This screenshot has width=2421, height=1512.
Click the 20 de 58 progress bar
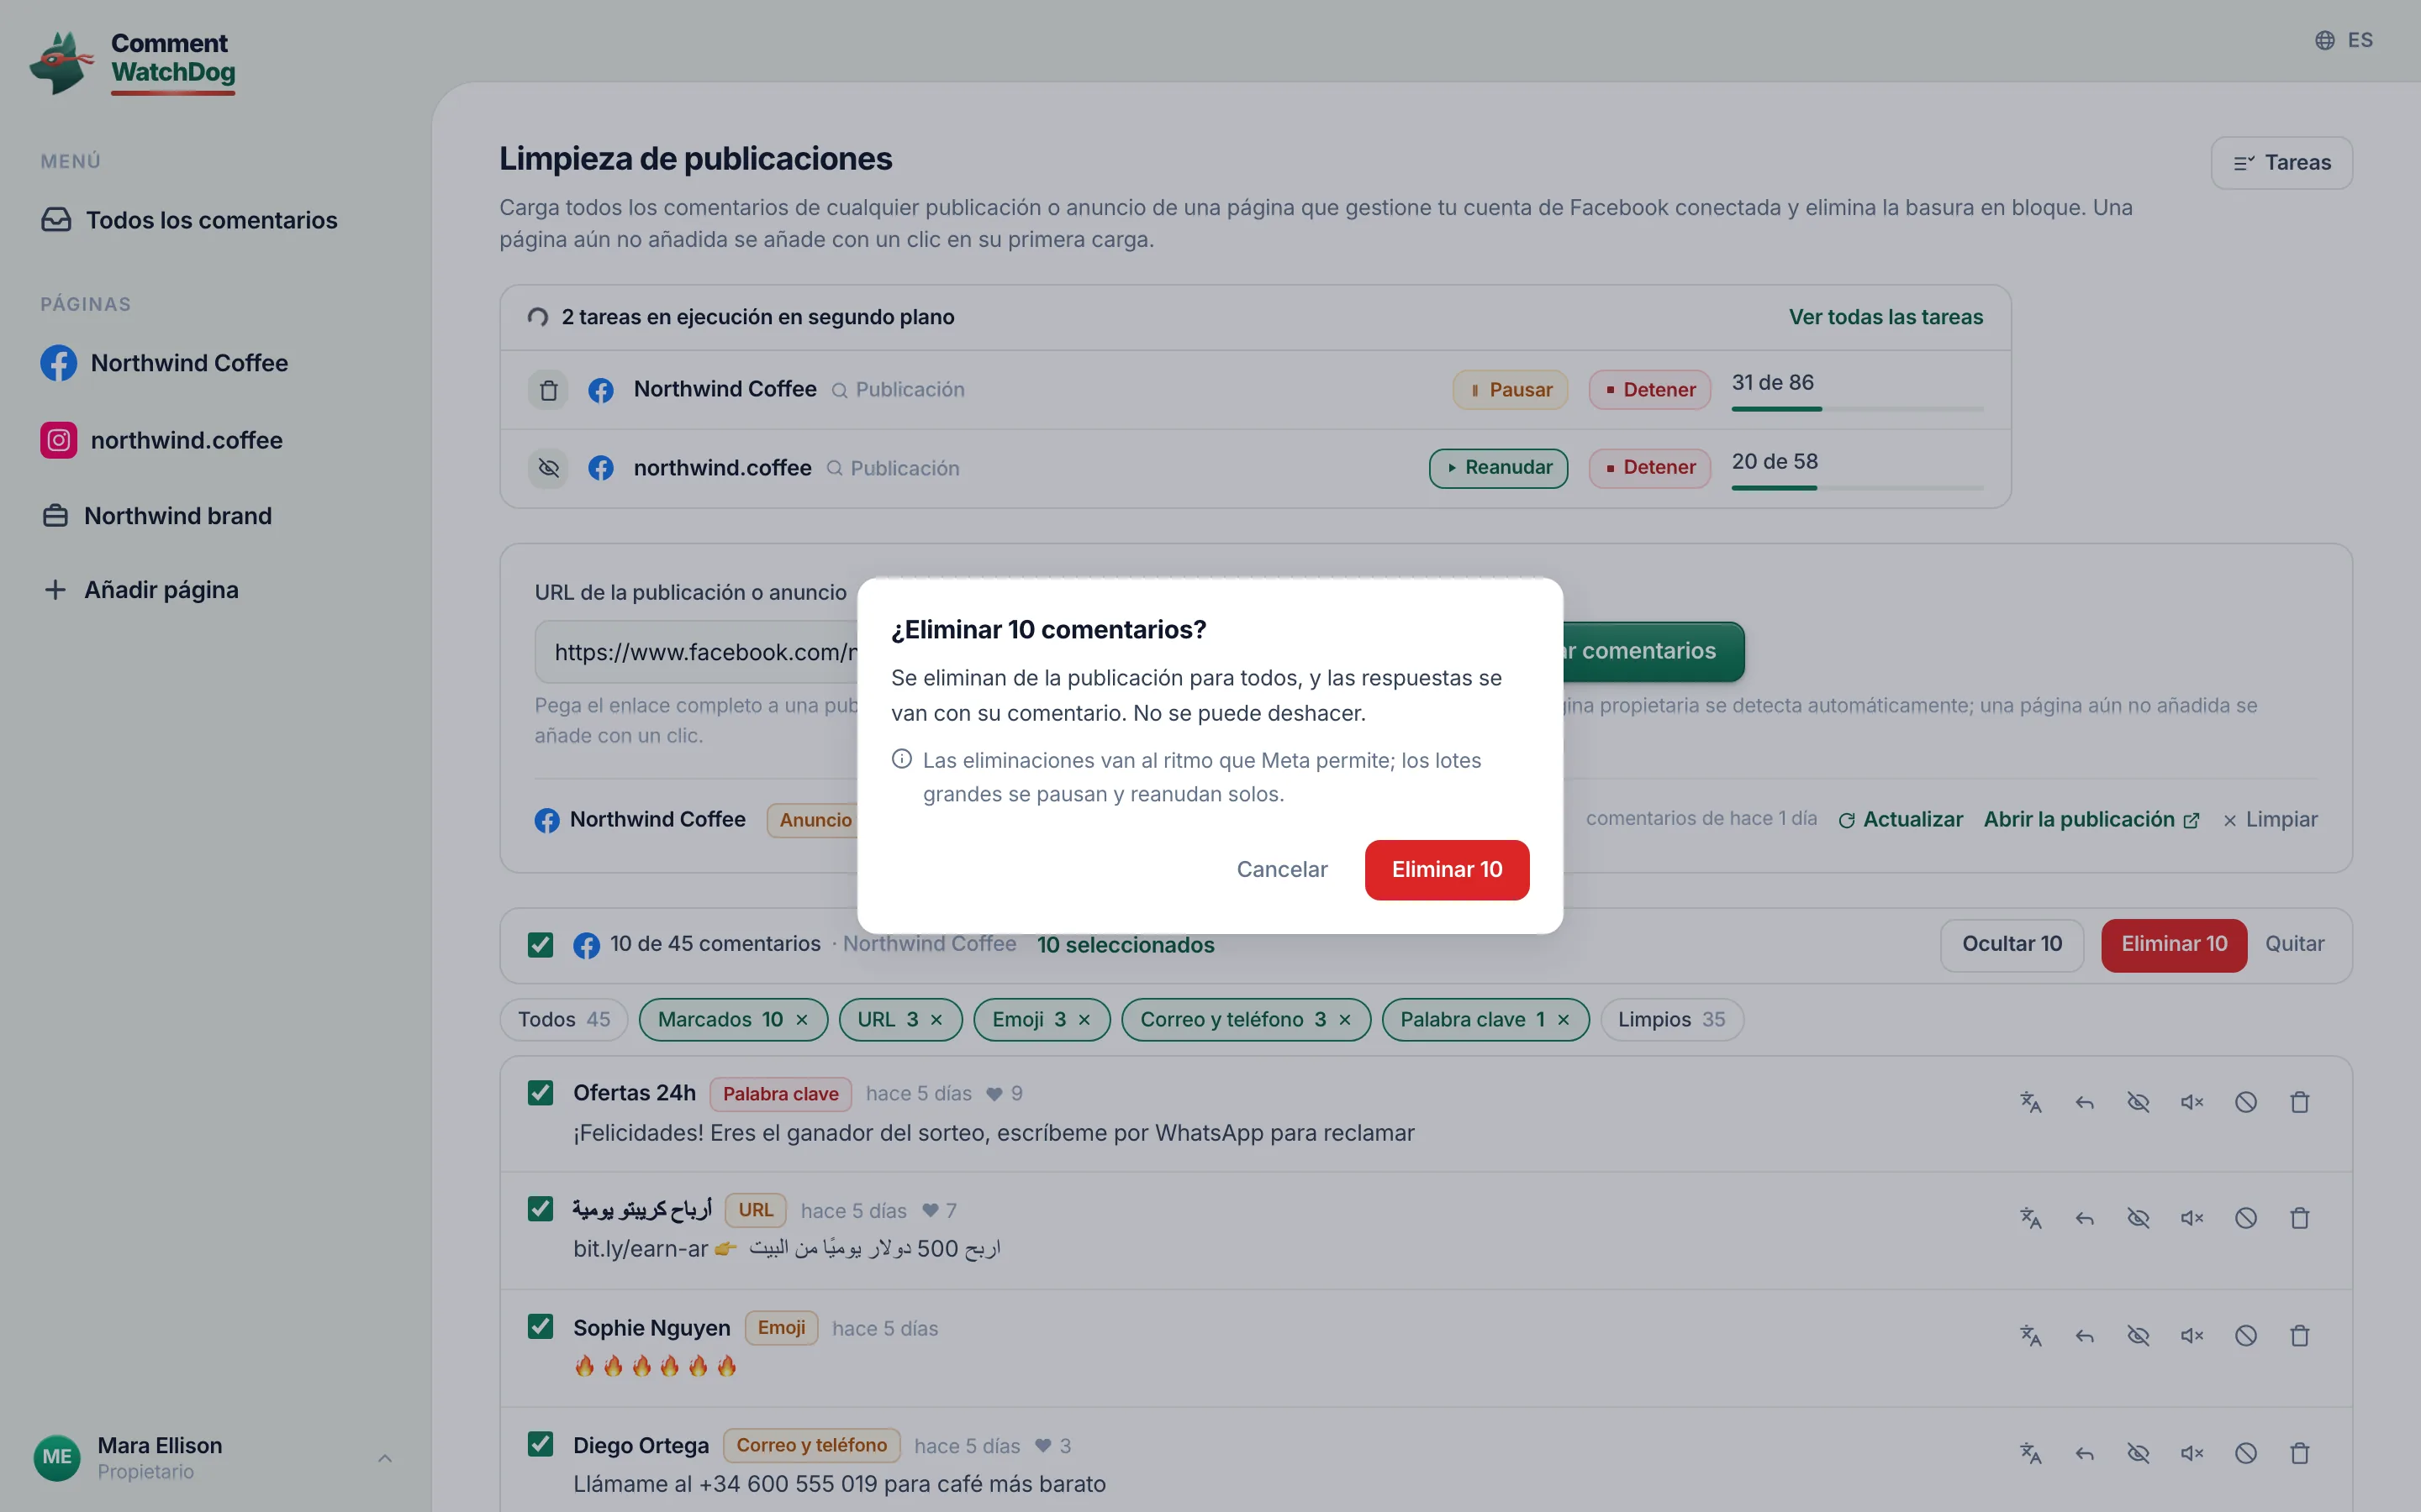coord(1857,488)
